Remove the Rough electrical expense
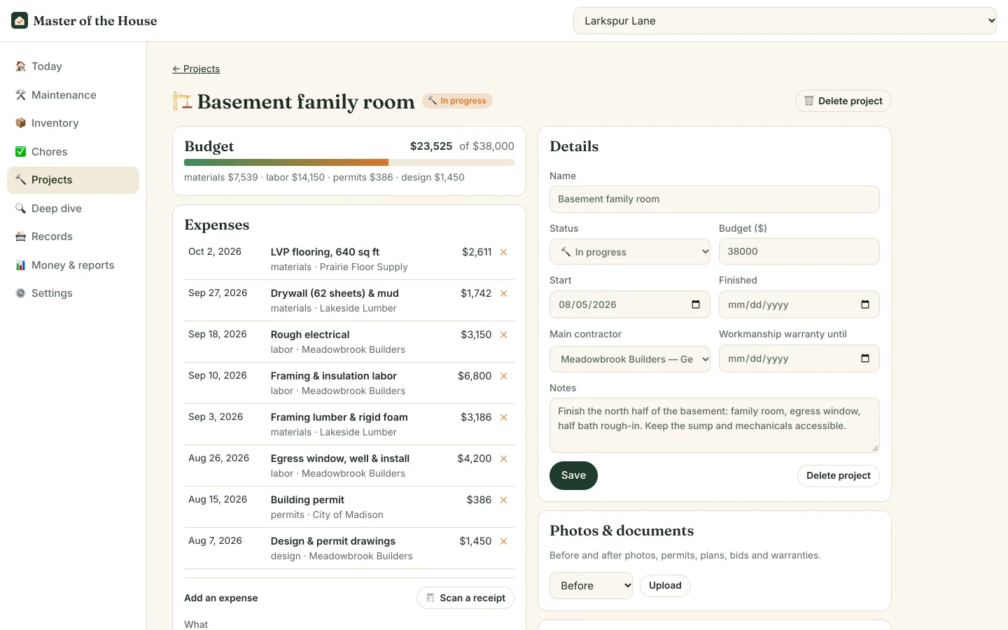1008x630 pixels. (x=503, y=335)
